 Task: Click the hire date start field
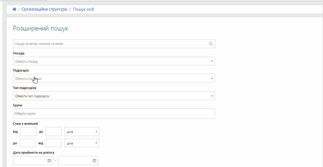(33, 160)
